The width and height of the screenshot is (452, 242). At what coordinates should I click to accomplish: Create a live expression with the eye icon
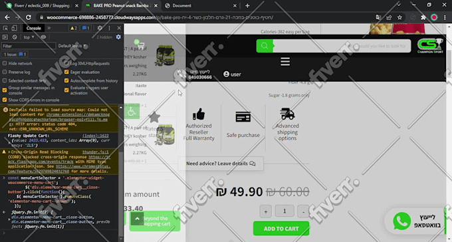point(43,37)
